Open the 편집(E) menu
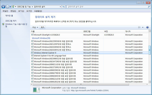This screenshot has width=152, height=95. [13, 11]
